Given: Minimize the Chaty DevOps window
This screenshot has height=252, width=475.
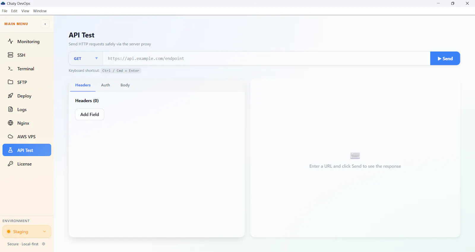Looking at the screenshot, I should click(x=438, y=4).
